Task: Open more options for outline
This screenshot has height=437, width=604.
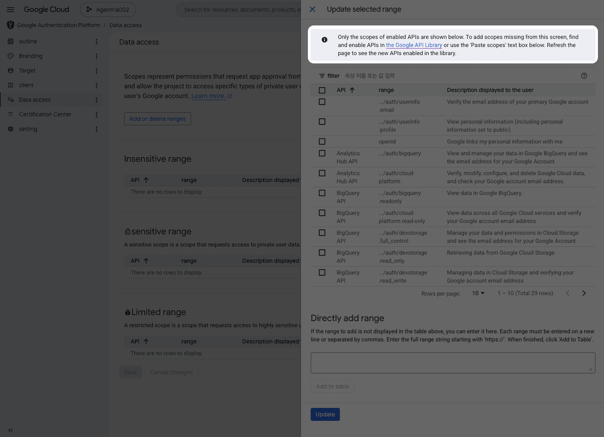Action: tap(97, 42)
